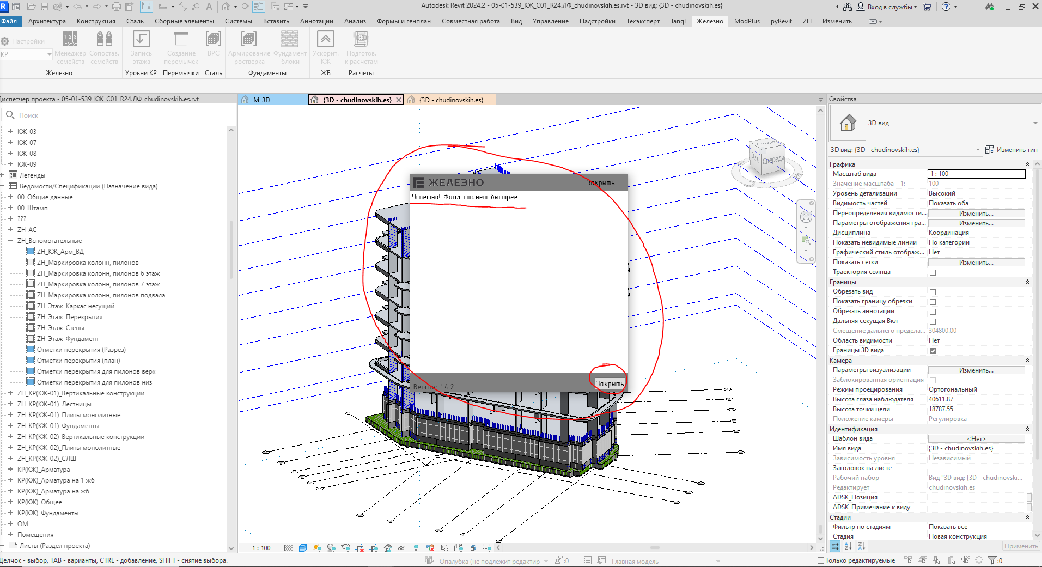
Task: Toggle the Обрезать вид checkbox
Action: [933, 292]
